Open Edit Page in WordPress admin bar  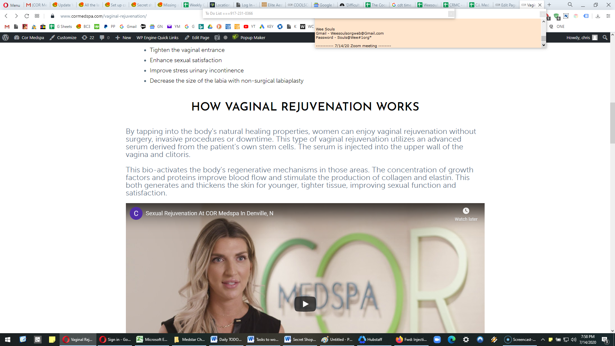pos(197,37)
